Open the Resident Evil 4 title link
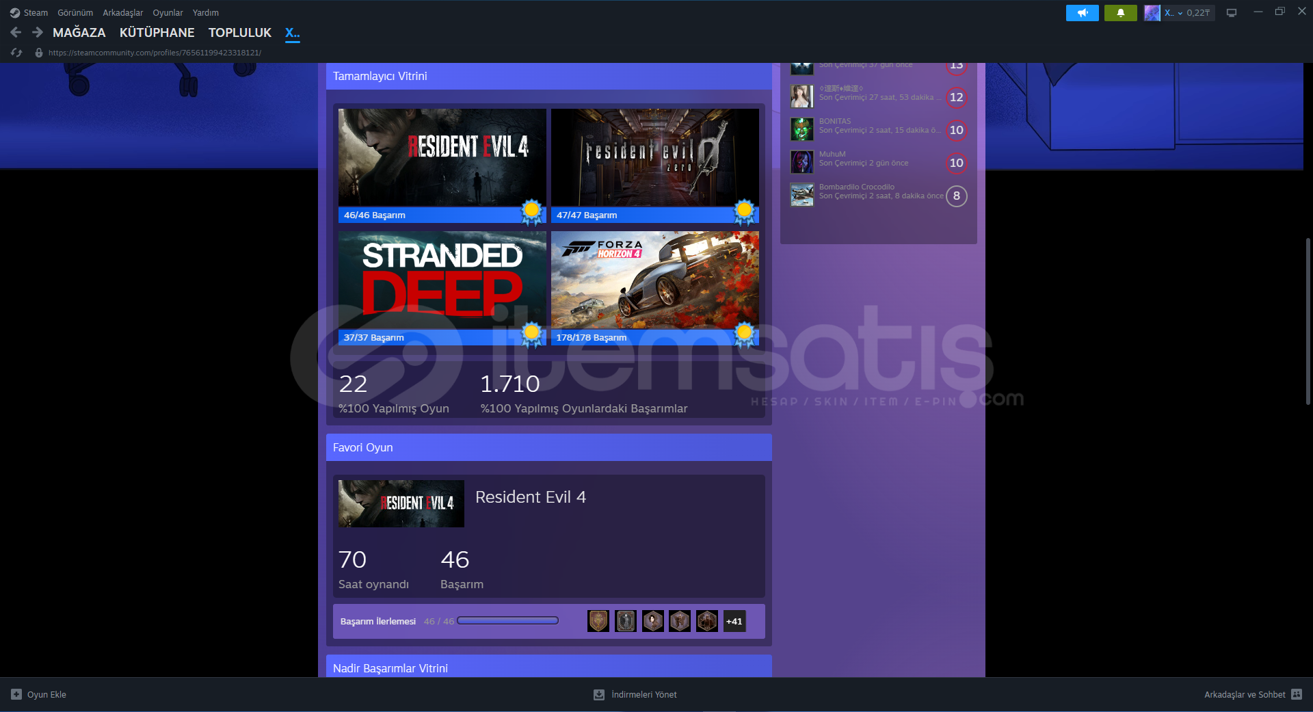 pos(531,497)
